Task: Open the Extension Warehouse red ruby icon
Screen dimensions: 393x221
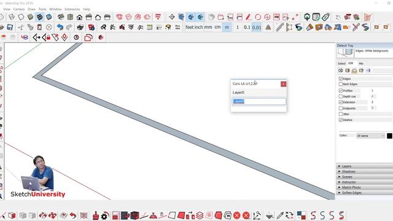Action: [119, 17]
